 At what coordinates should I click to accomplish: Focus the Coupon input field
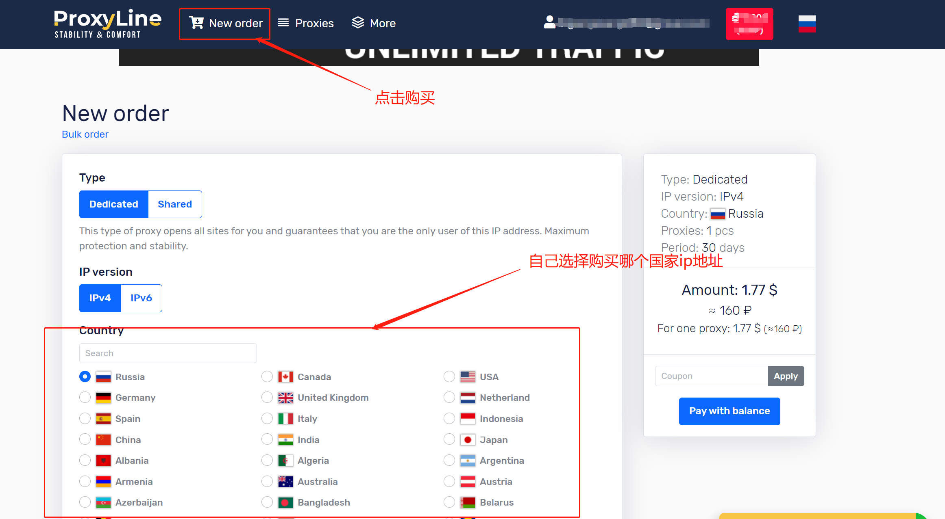coord(711,376)
